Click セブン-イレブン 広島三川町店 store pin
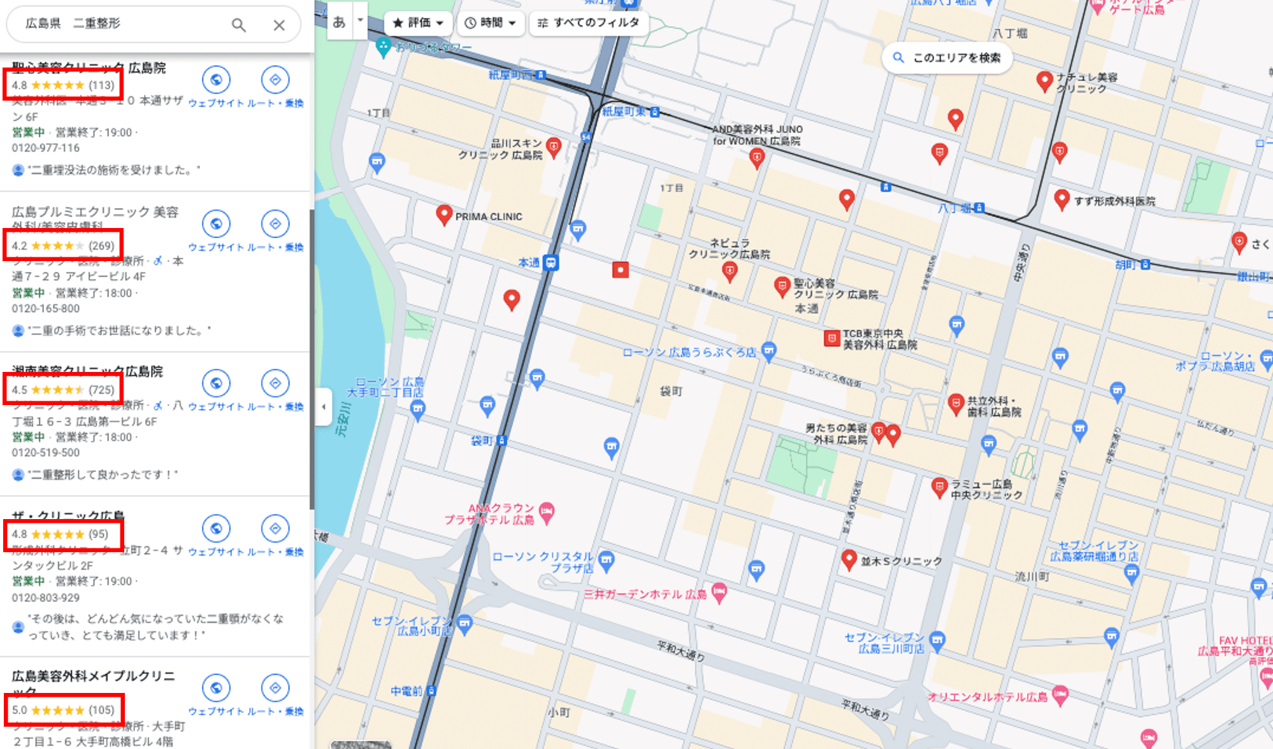Image resolution: width=1273 pixels, height=749 pixels. [937, 641]
